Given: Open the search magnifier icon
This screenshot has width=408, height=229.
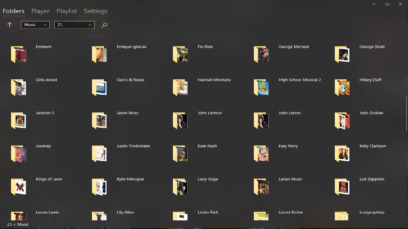Looking at the screenshot, I should click(x=104, y=25).
